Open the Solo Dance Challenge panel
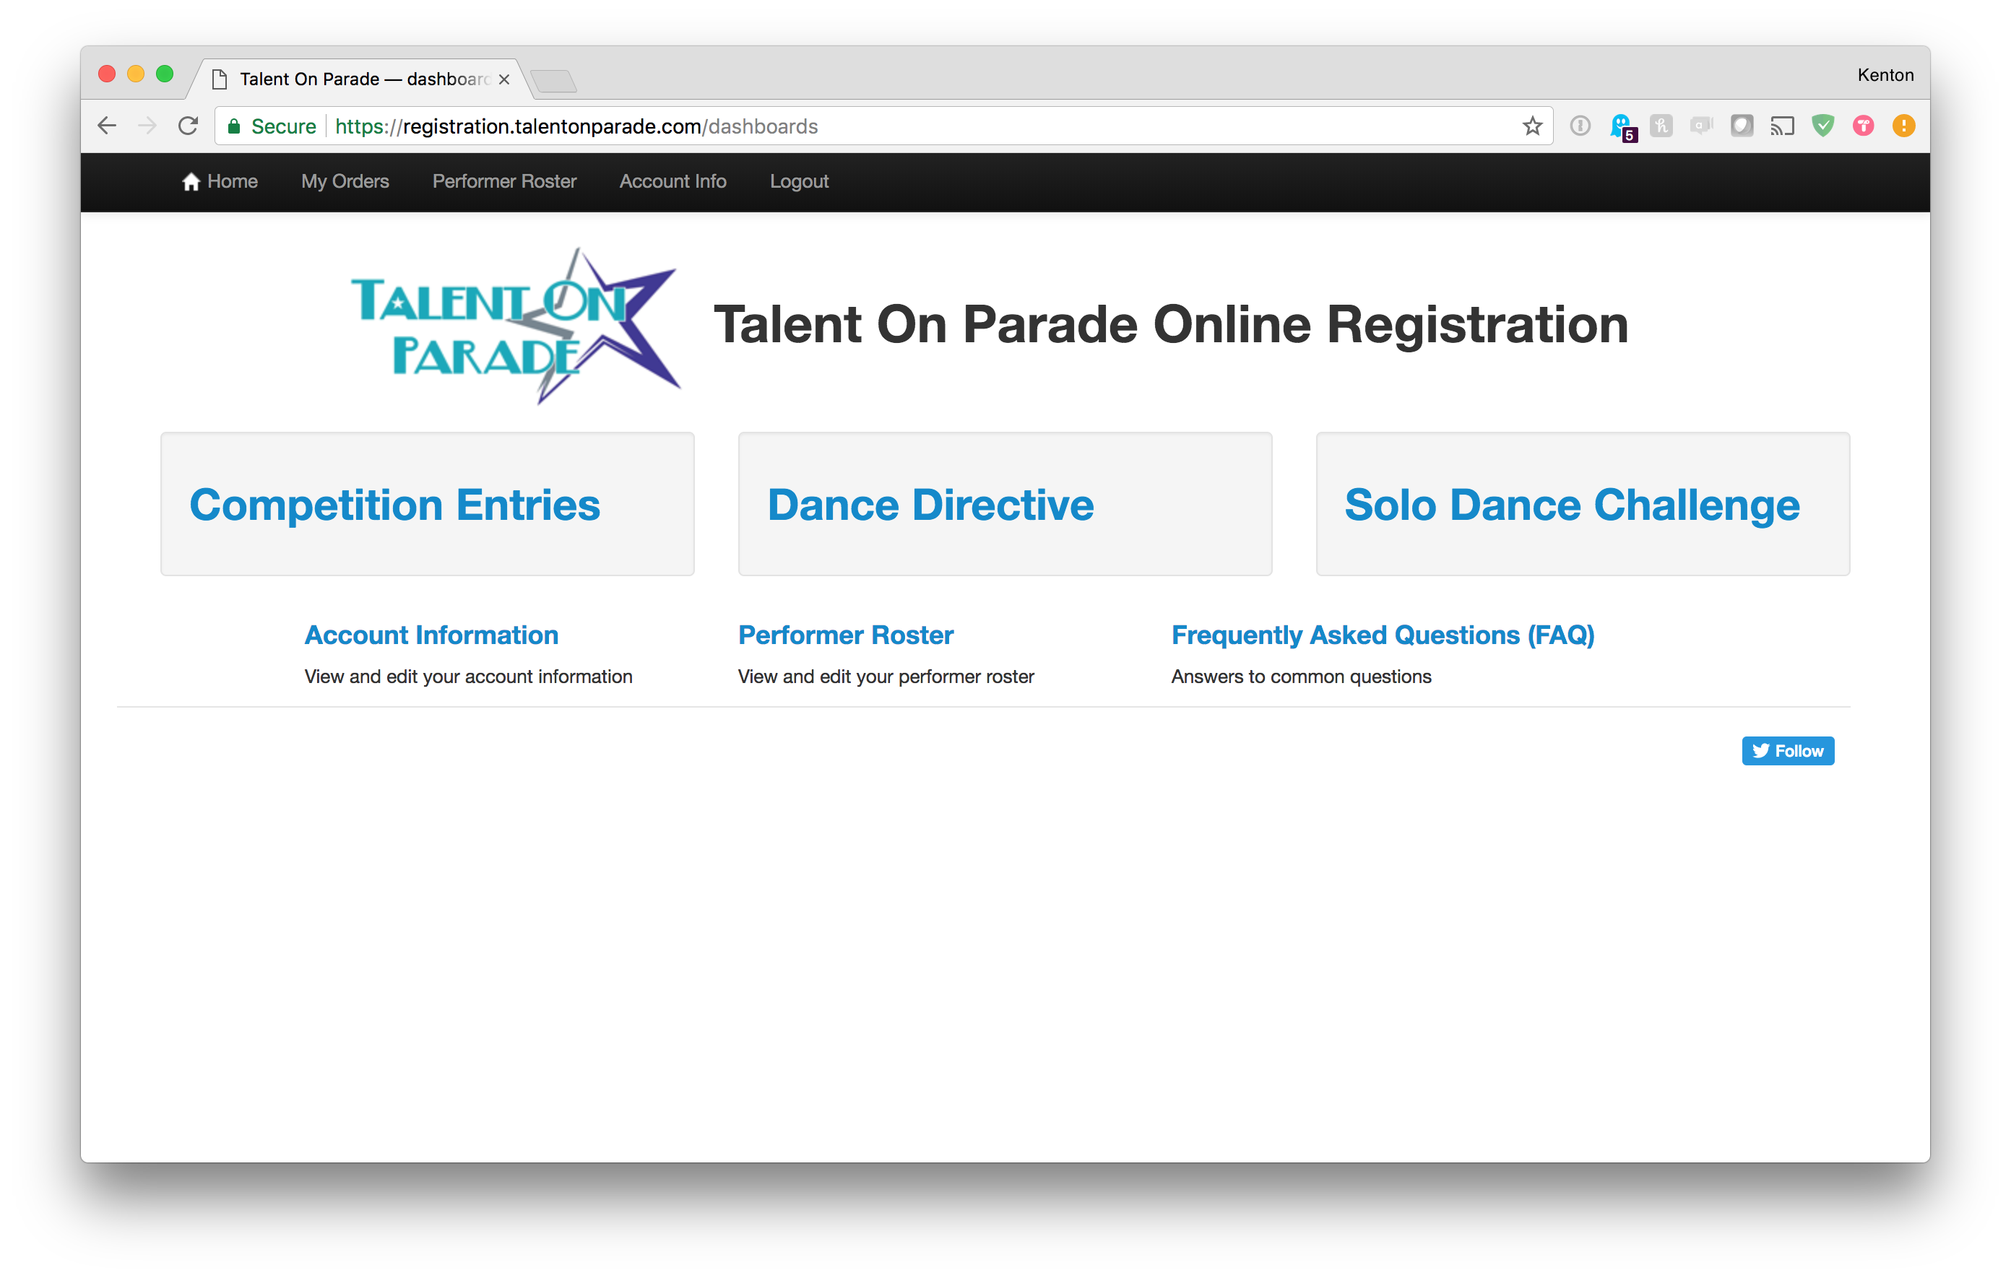 tap(1583, 503)
